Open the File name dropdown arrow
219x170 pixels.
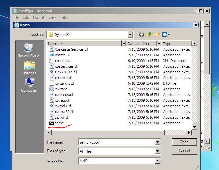click(157, 142)
